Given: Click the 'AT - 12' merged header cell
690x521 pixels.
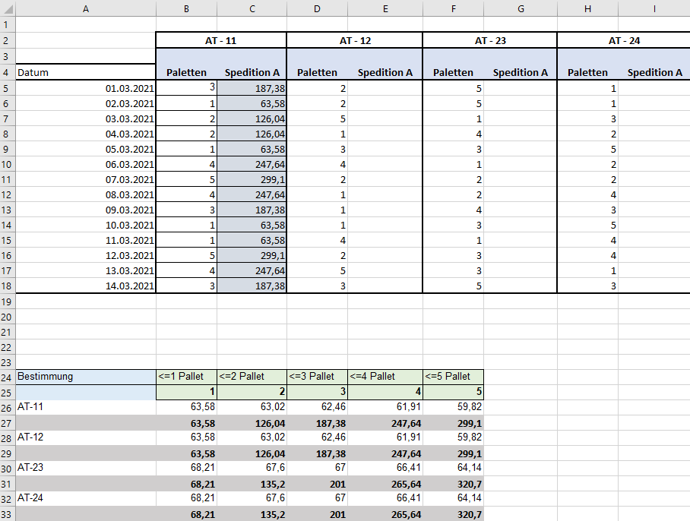Looking at the screenshot, I should (x=355, y=40).
